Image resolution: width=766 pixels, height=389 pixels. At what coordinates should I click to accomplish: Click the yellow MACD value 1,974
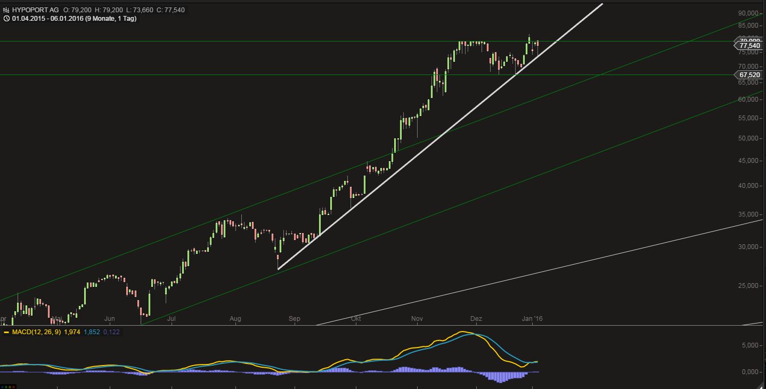tap(72, 332)
